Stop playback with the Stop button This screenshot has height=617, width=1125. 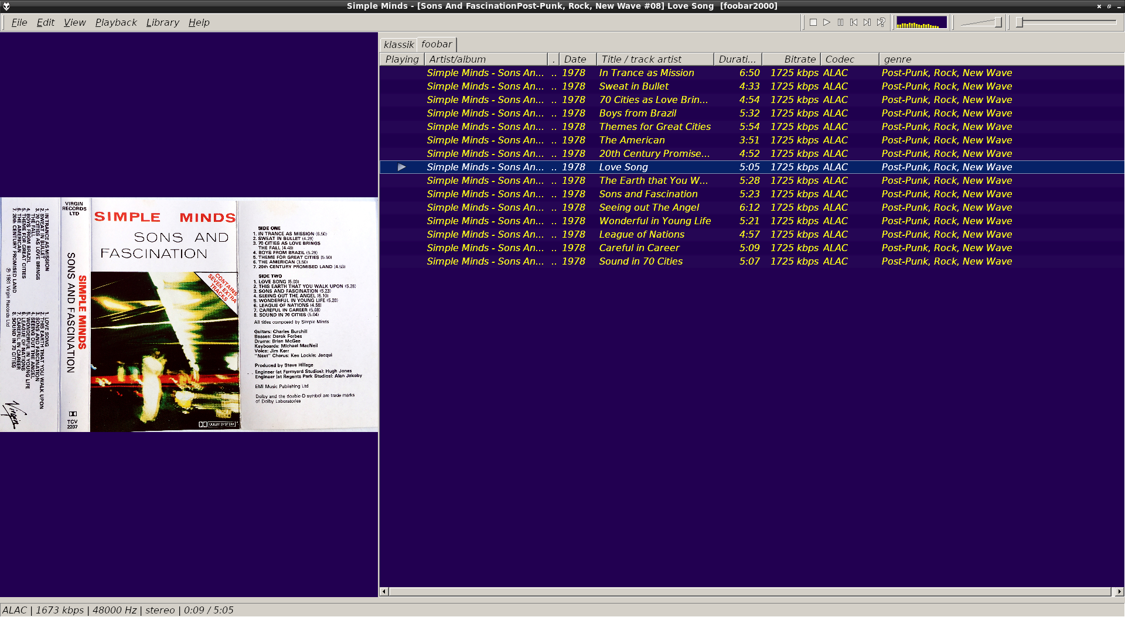tap(813, 22)
